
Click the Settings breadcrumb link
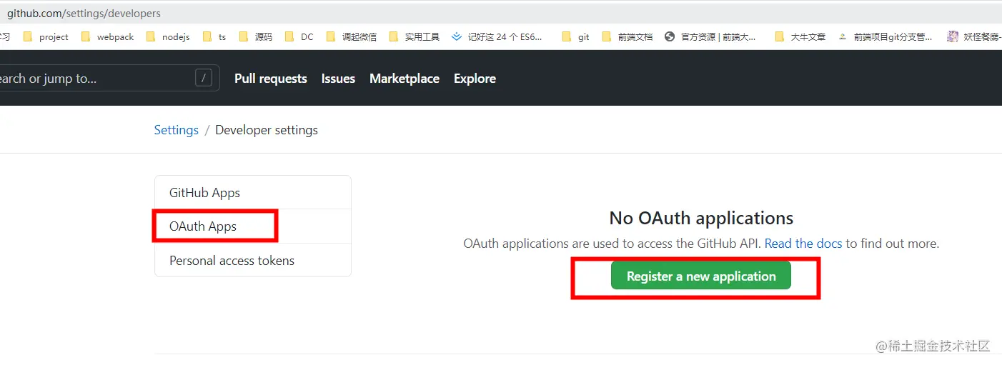coord(177,130)
